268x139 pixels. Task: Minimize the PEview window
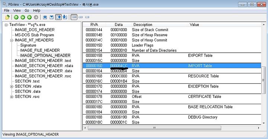[x=243, y=4]
